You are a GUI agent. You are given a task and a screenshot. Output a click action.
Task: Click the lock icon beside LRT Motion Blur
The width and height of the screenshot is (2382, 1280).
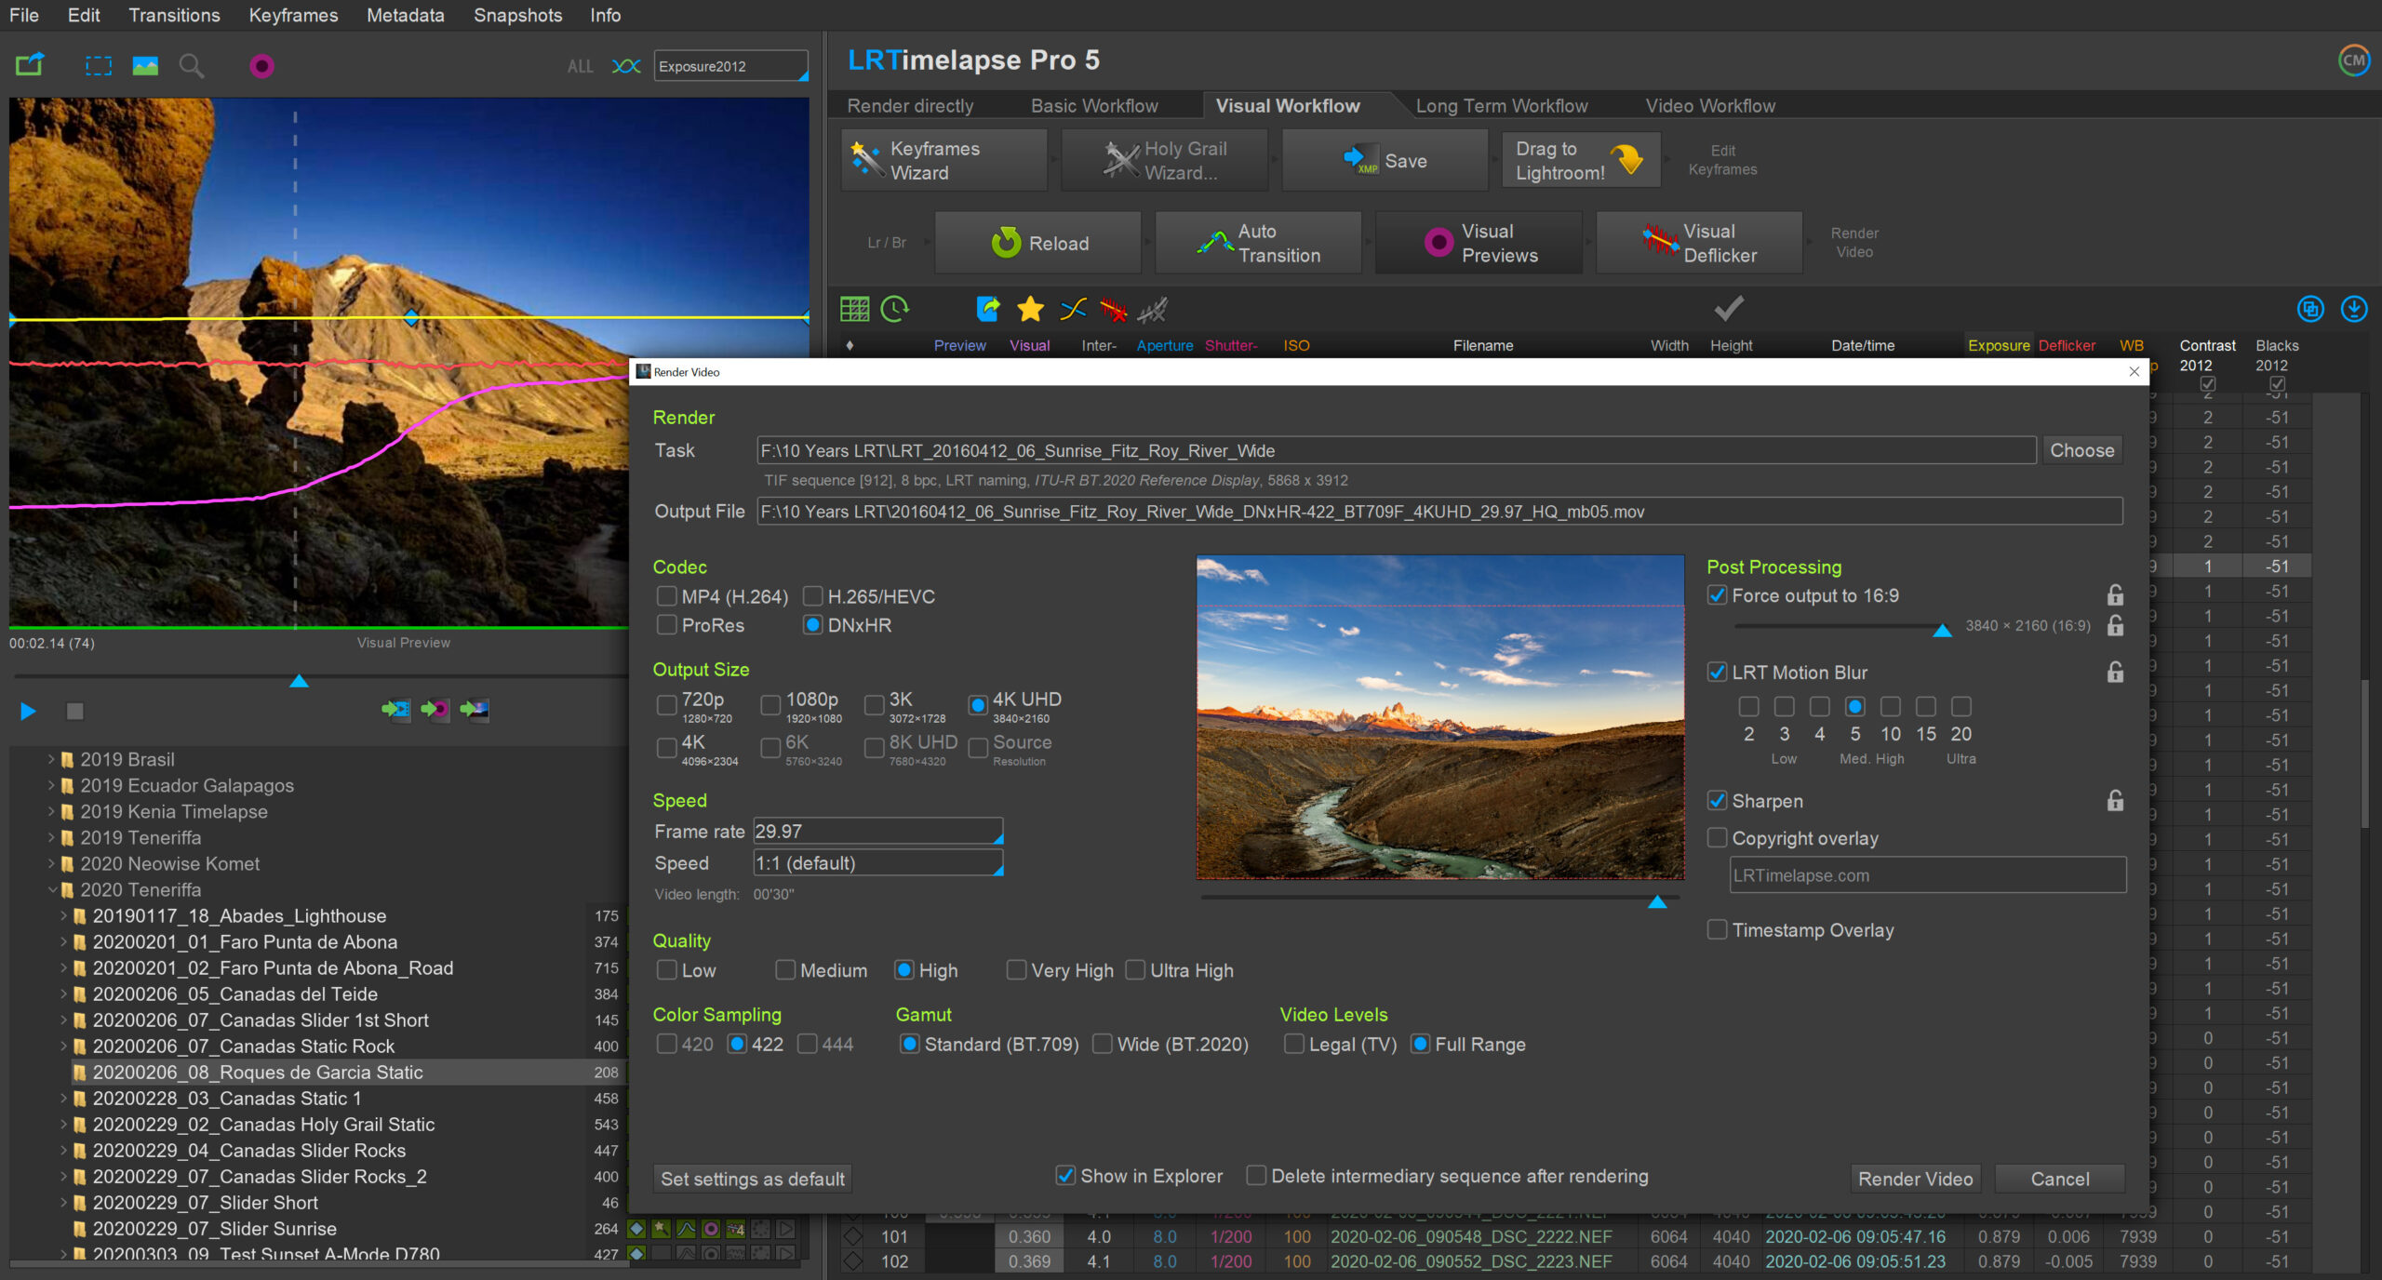point(2115,672)
